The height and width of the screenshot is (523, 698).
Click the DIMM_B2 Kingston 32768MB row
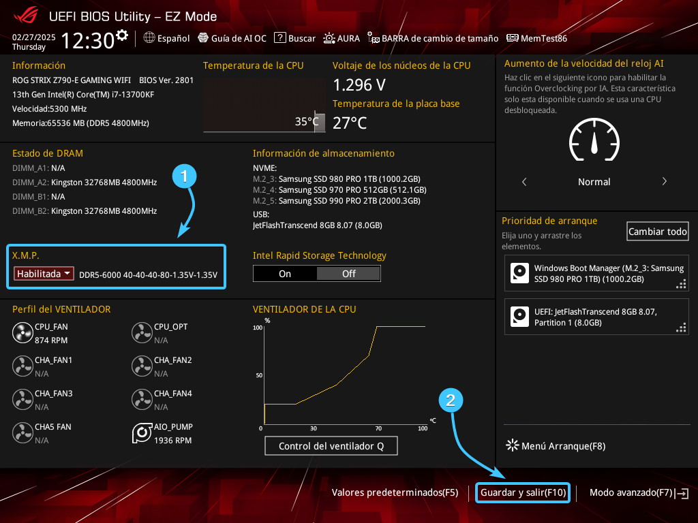(85, 211)
